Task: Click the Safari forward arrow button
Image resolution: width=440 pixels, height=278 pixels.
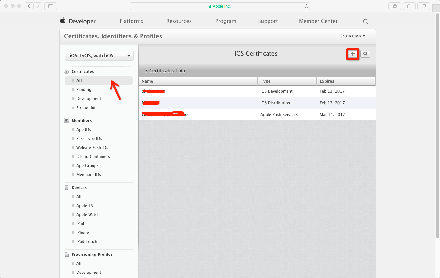Action: (38, 6)
